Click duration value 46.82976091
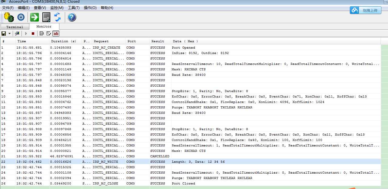The height and width of the screenshot is (189, 388). click(62, 156)
